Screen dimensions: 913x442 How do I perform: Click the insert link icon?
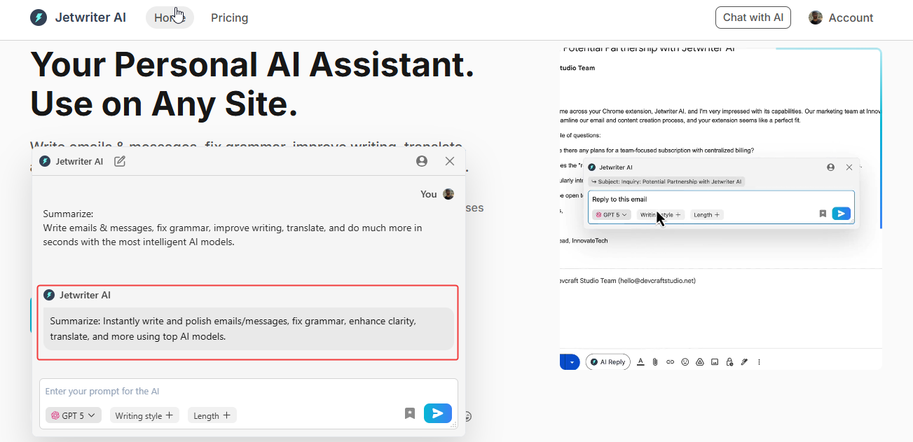tap(670, 362)
